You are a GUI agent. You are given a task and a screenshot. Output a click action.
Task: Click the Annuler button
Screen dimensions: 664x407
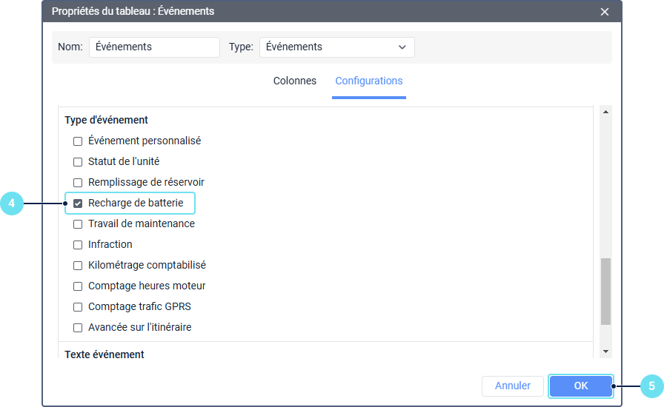pos(513,386)
